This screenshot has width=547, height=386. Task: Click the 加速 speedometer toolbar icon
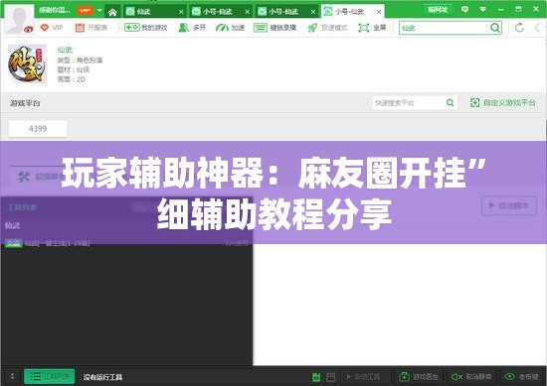coord(230,27)
